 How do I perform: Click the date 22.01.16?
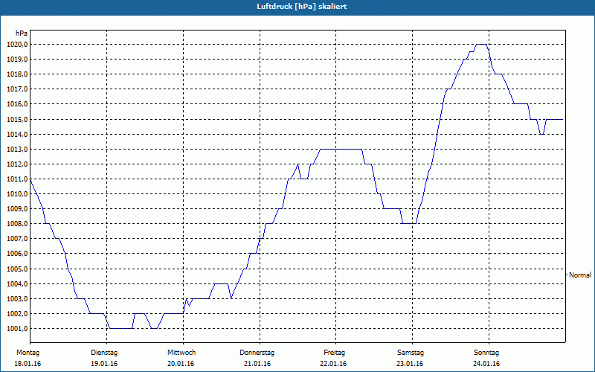333,364
